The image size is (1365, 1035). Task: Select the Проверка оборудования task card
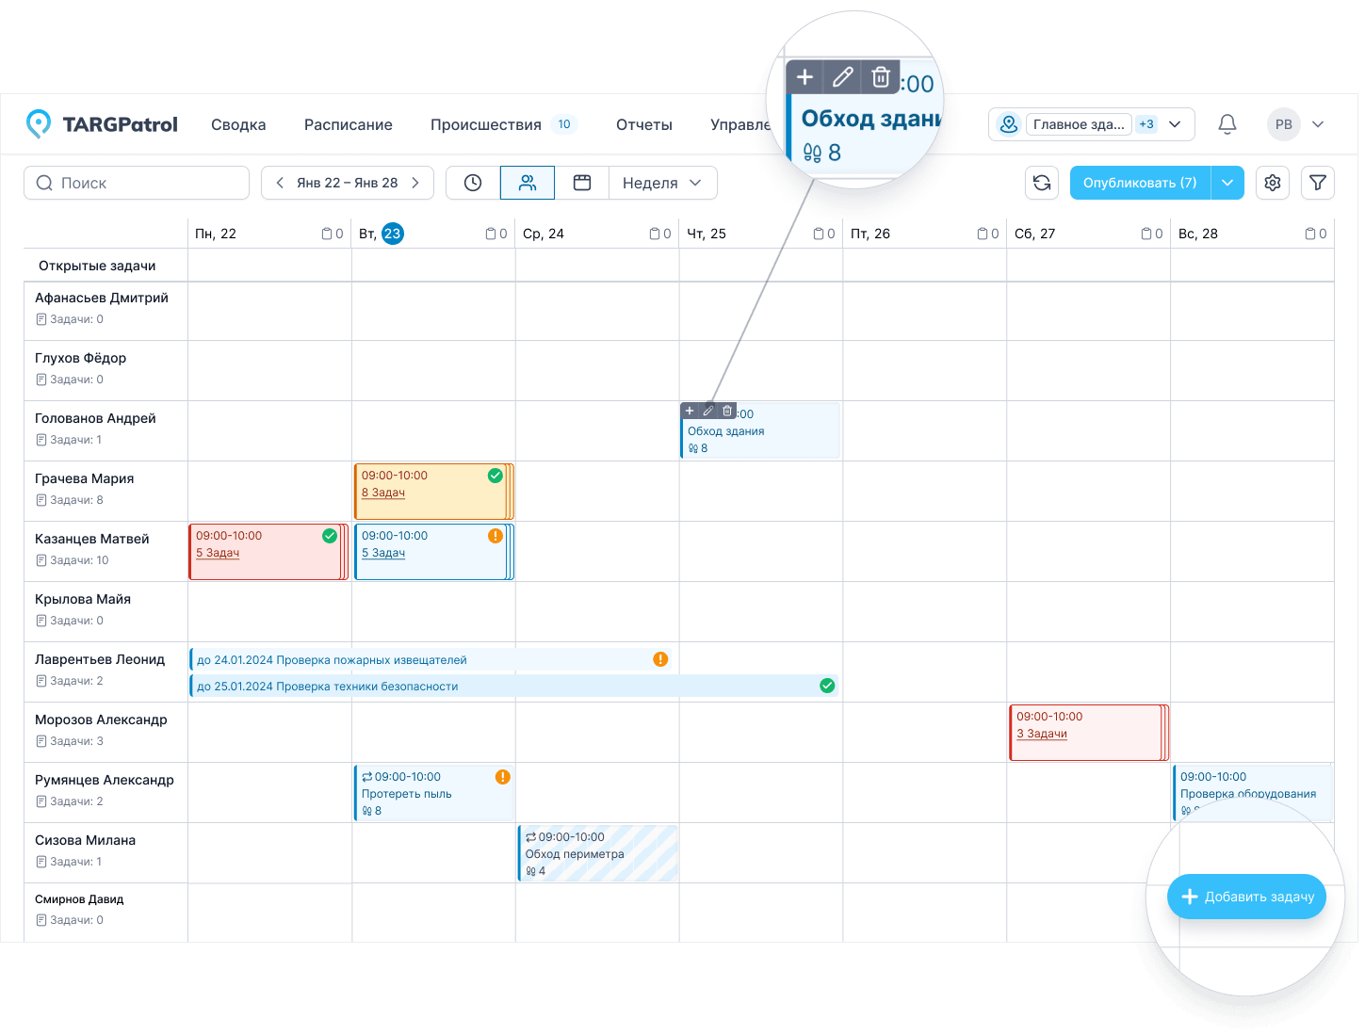(x=1253, y=793)
